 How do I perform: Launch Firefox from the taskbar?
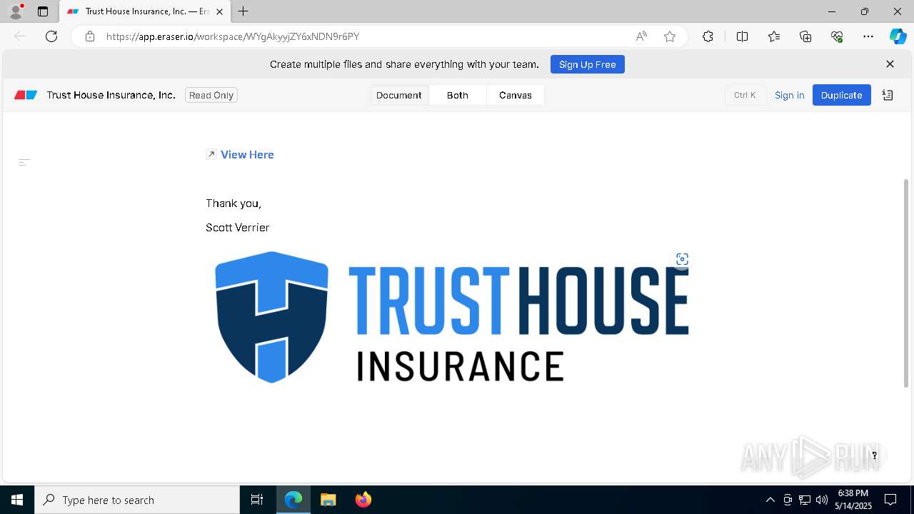(363, 500)
